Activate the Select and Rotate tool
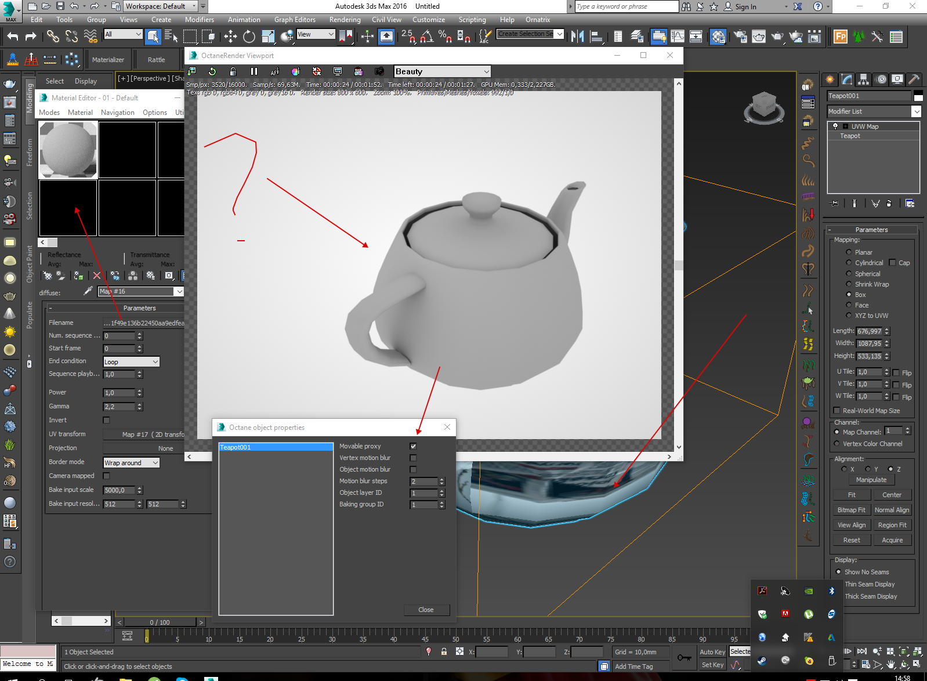The image size is (927, 681). (249, 37)
